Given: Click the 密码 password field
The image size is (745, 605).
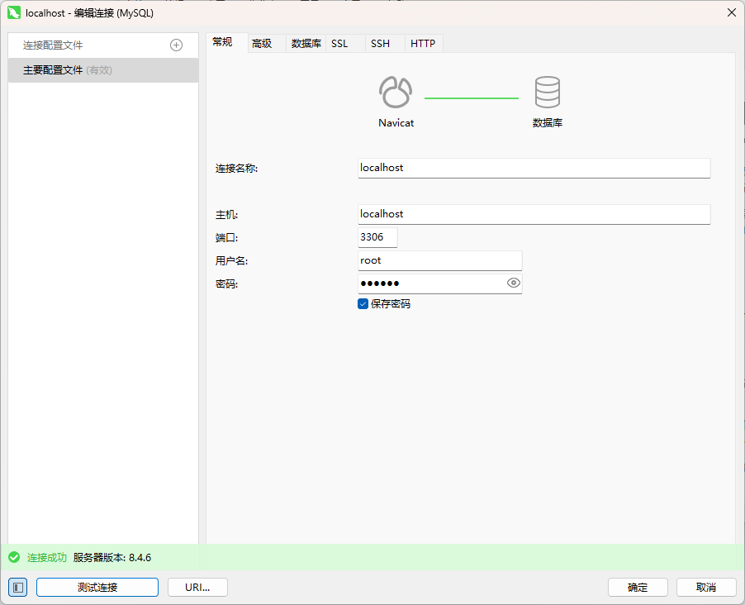Looking at the screenshot, I should (440, 283).
